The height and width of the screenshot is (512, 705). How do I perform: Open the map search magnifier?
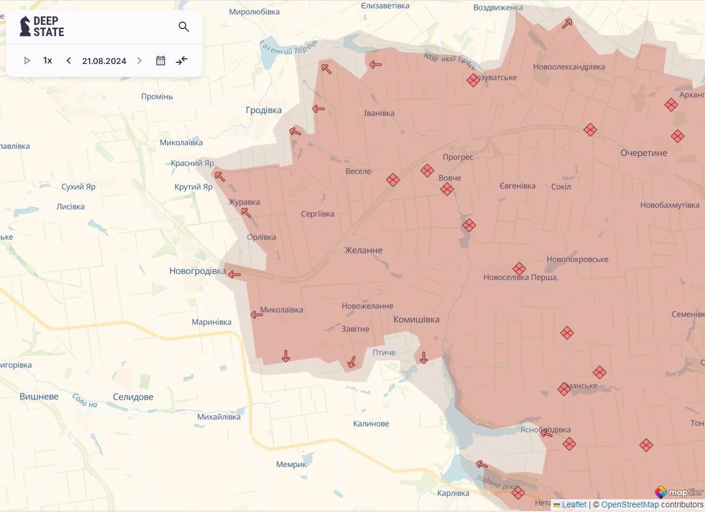184,27
